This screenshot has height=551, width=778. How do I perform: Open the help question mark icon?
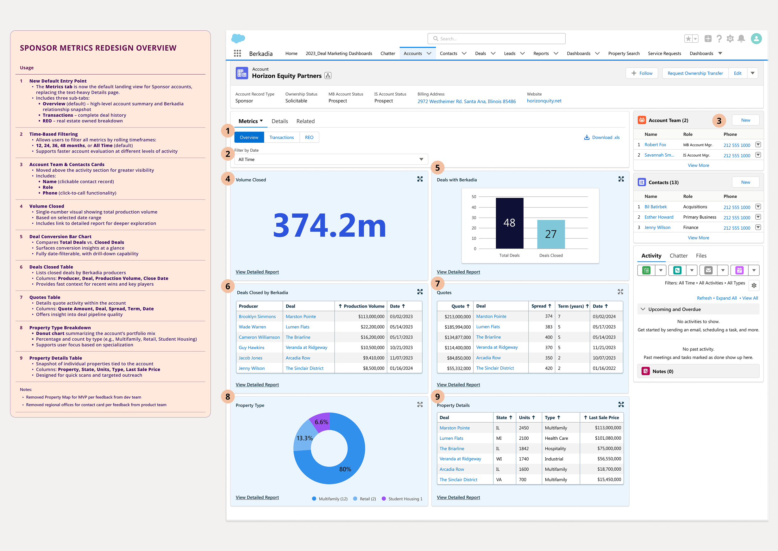tap(719, 39)
